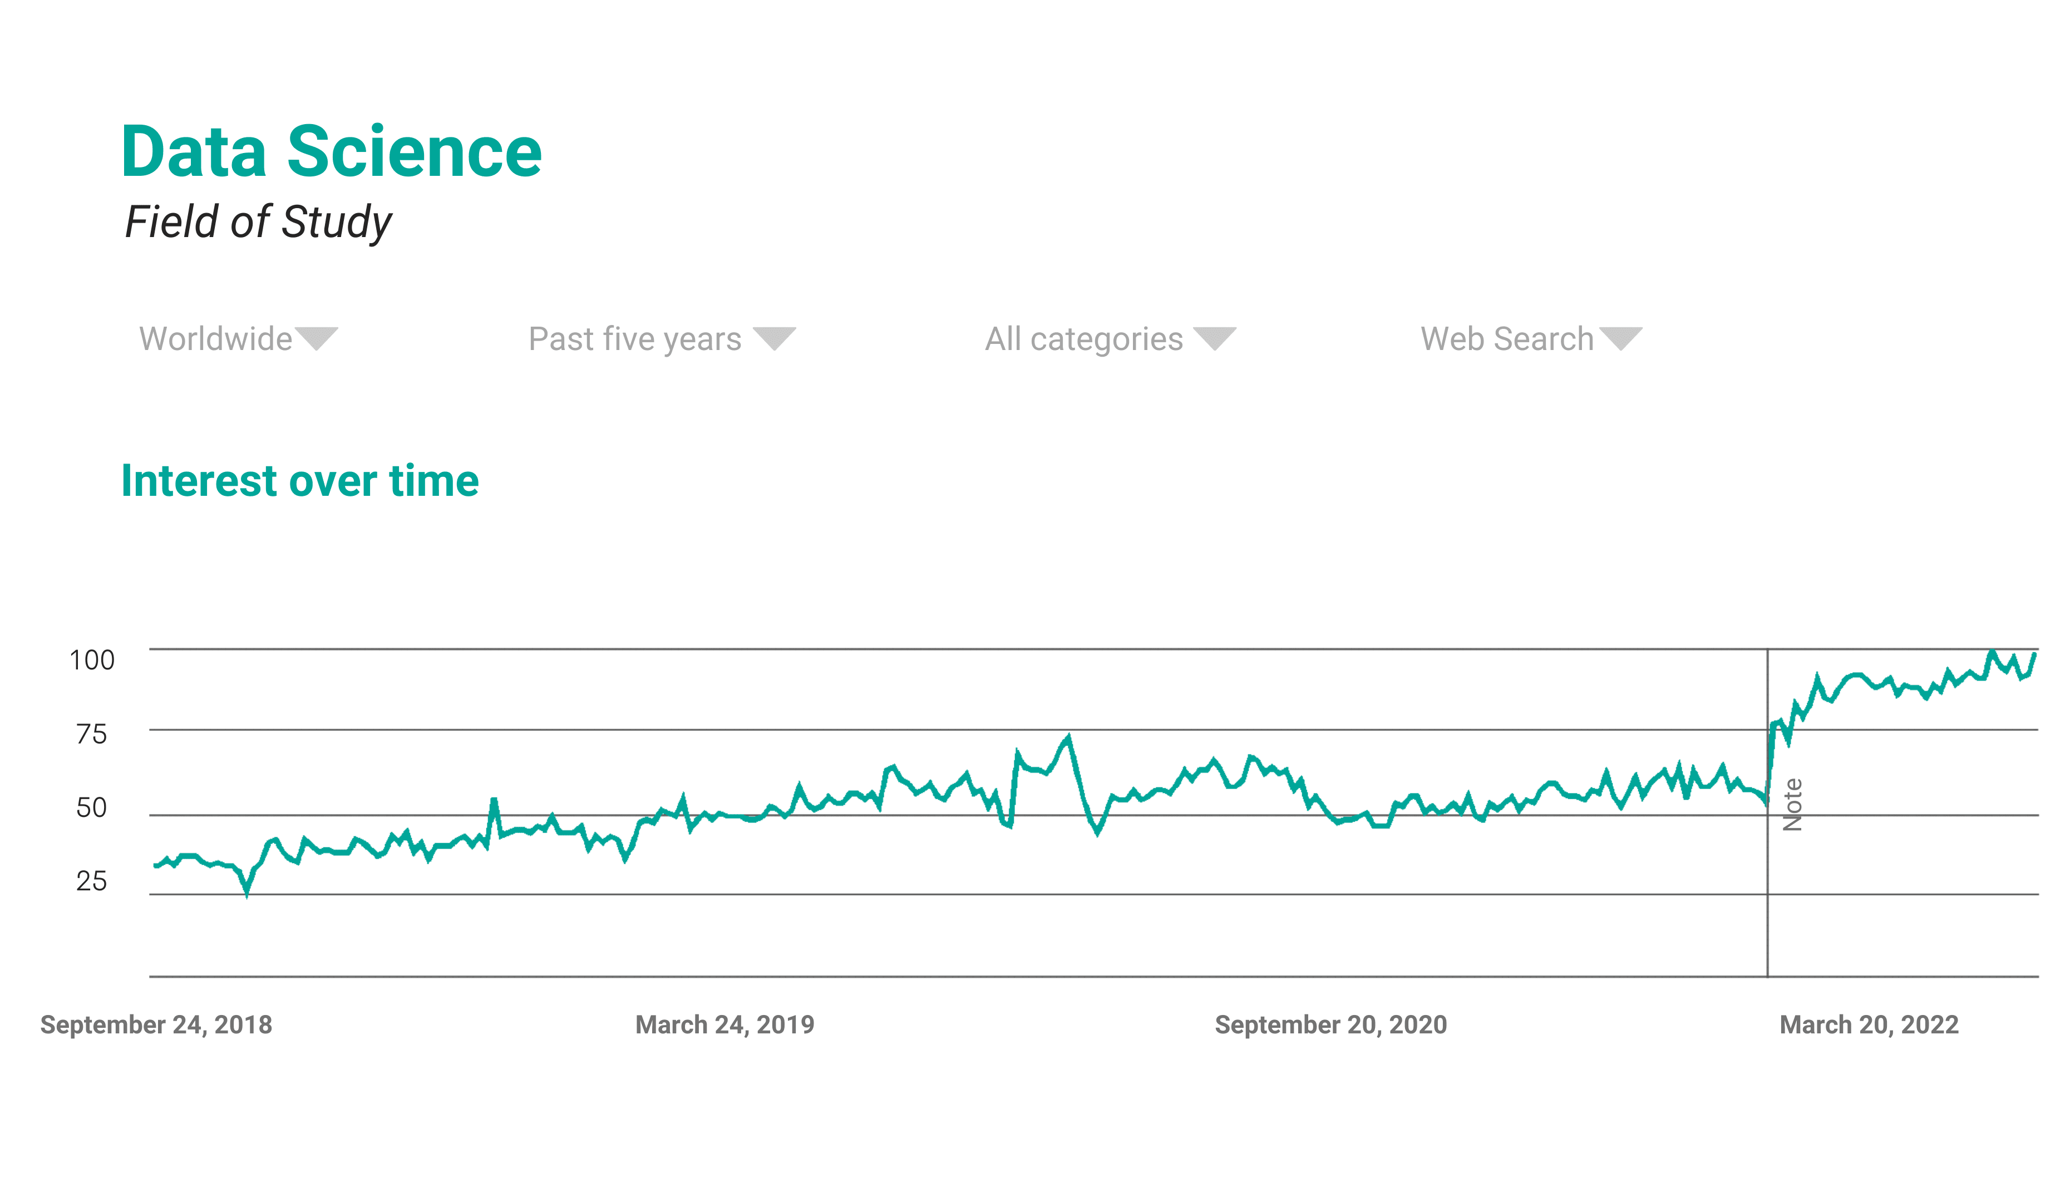Click the chevron arrow beside Web Search
2070x1202 pixels.
(1621, 338)
